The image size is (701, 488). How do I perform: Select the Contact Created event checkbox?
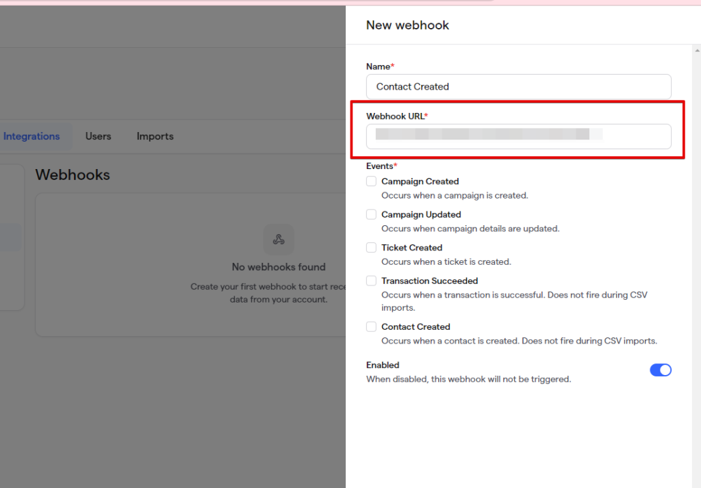coord(371,326)
